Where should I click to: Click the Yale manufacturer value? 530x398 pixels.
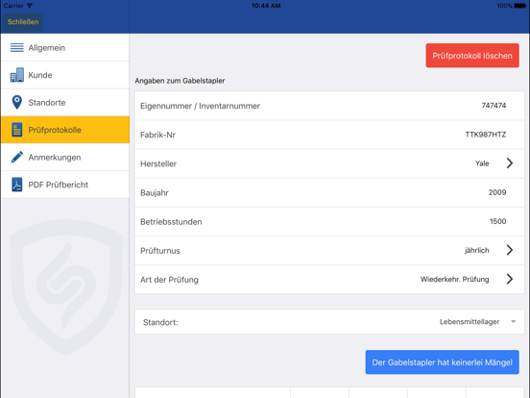482,163
